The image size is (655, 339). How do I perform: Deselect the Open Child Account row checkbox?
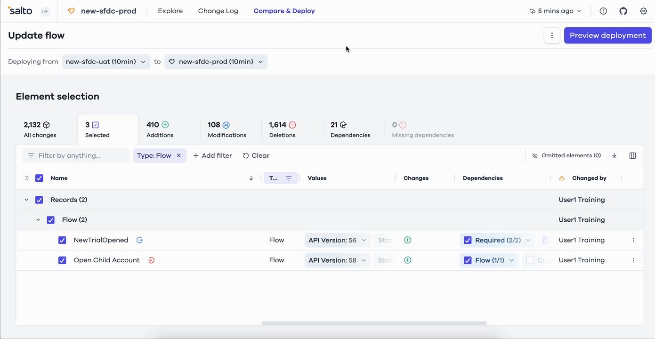pos(62,260)
